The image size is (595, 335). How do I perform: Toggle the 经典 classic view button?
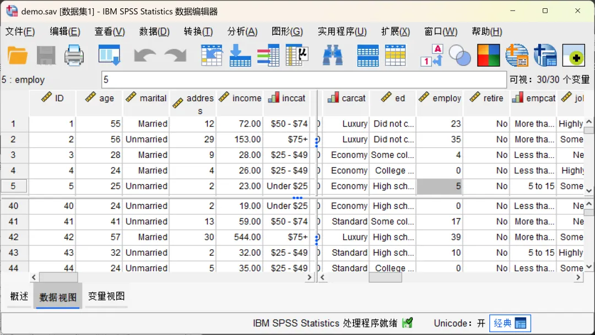coord(510,323)
